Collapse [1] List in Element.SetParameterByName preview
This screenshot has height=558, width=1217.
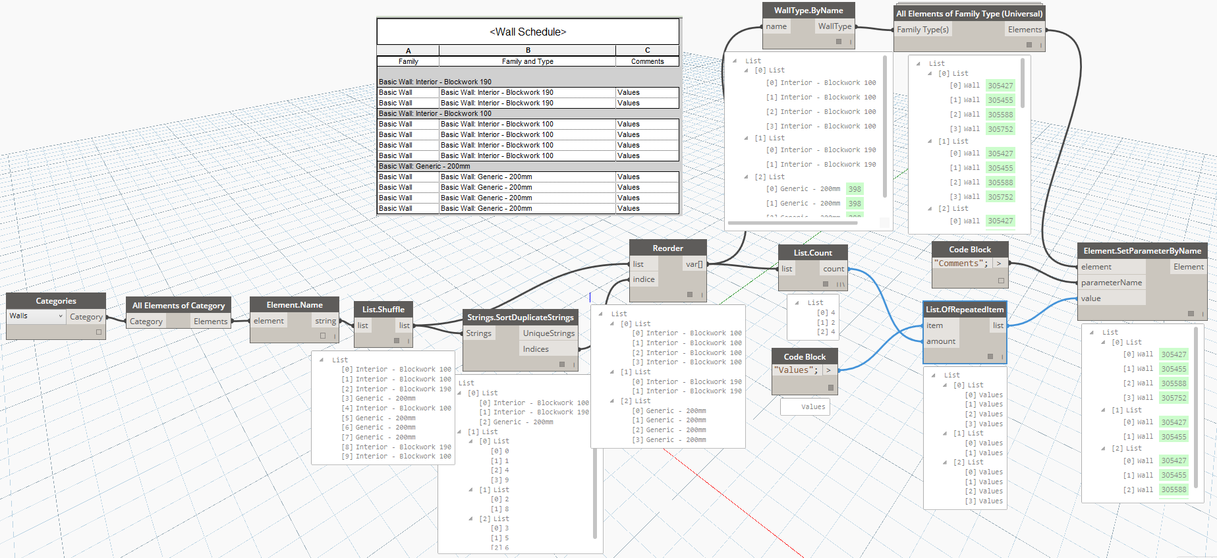[1103, 410]
